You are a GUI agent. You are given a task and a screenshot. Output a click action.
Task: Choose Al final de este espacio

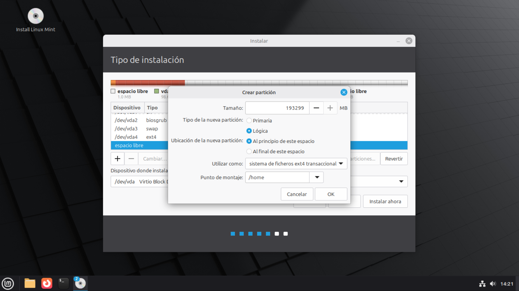(249, 151)
